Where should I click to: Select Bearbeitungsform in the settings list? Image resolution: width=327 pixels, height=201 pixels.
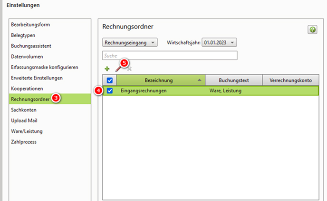point(30,24)
